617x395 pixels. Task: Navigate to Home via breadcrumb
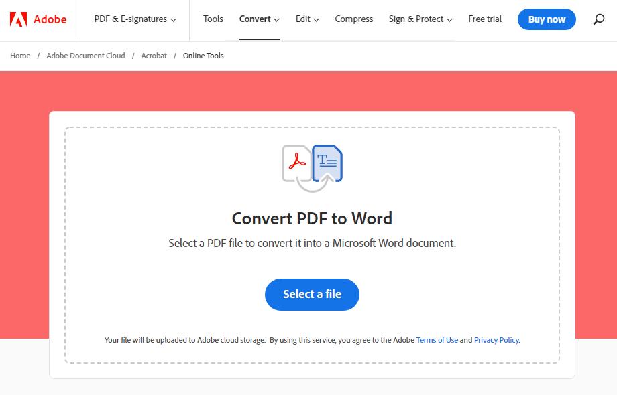pos(19,56)
